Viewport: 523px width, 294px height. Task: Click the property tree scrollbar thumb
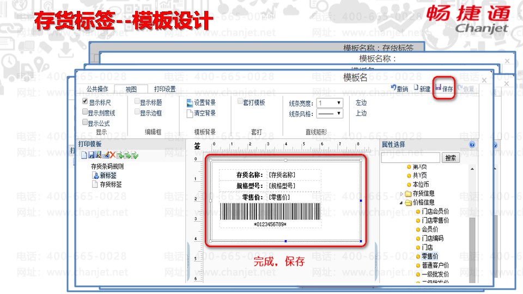472,250
